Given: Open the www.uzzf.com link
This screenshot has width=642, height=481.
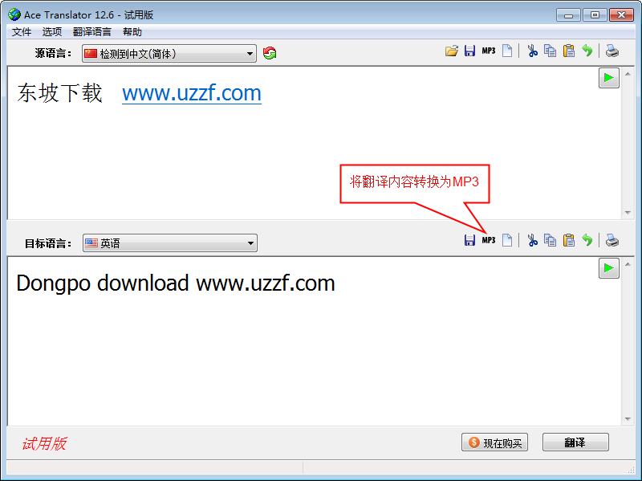Looking at the screenshot, I should (x=192, y=93).
